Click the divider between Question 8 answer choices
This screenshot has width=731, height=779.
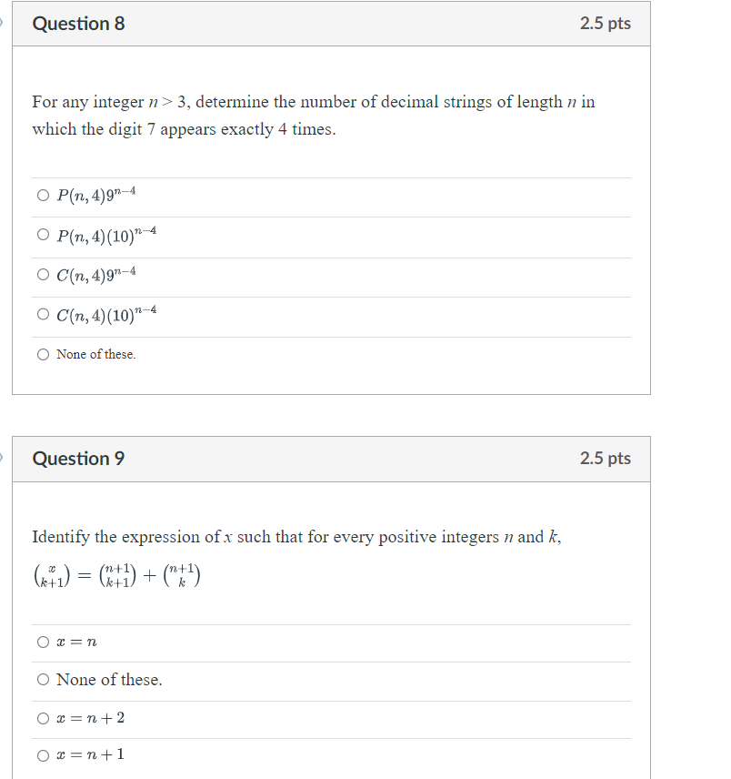[x=330, y=215]
